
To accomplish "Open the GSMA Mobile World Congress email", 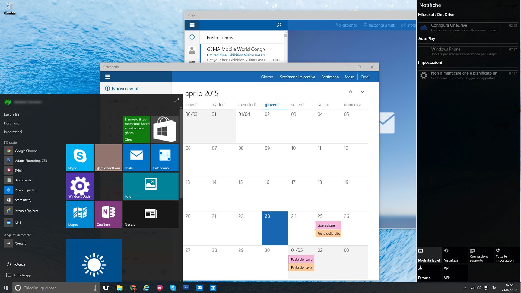I will [x=242, y=54].
